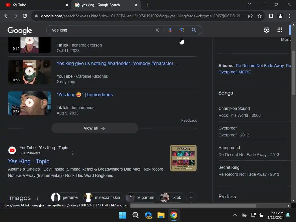Close the YouTube tab
296x222 pixels.
[67, 5]
